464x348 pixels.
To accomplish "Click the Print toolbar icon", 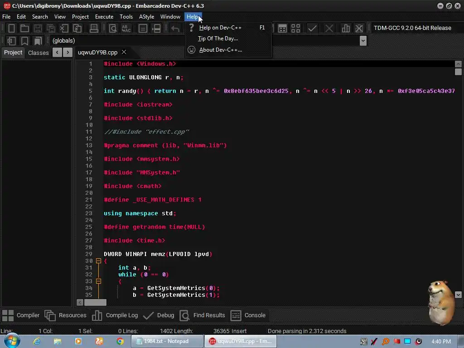I will pyautogui.click(x=94, y=28).
